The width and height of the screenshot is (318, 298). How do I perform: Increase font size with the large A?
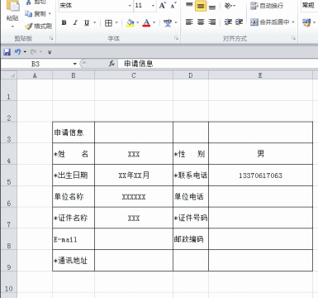163,5
